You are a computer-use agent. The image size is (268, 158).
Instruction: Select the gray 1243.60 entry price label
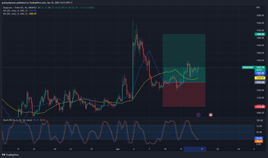(x=260, y=82)
